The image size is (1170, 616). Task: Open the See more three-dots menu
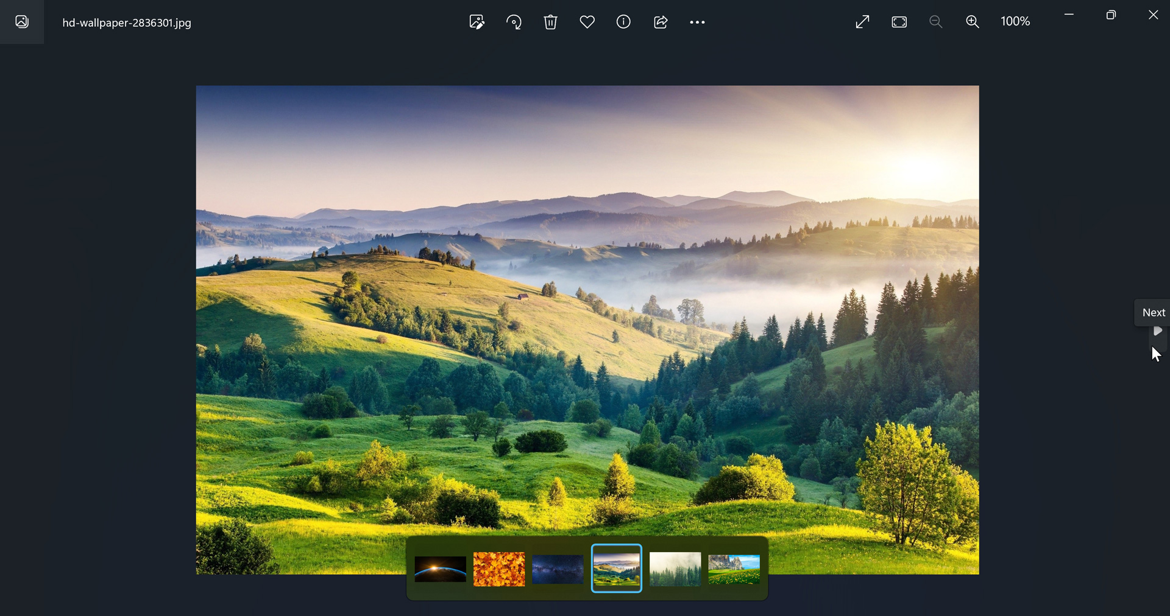[697, 23]
